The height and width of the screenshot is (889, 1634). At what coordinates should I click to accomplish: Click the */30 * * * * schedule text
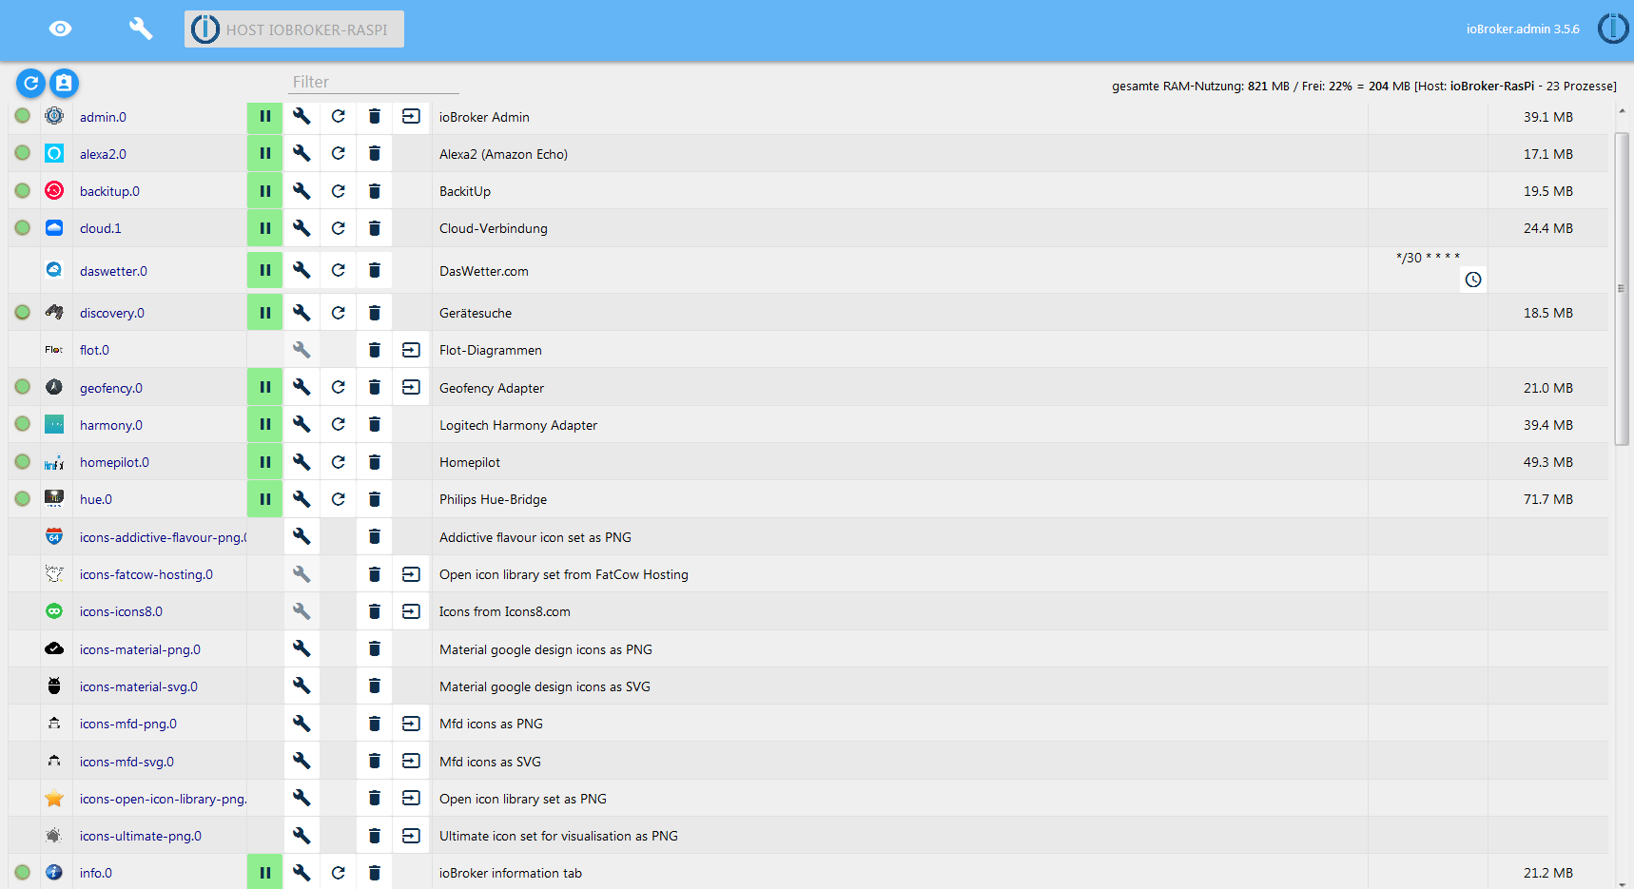click(1428, 258)
